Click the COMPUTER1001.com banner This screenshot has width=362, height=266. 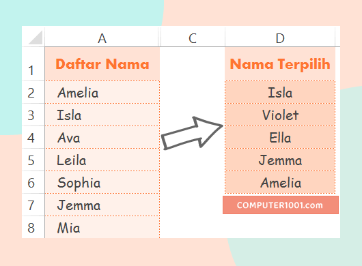pos(281,205)
